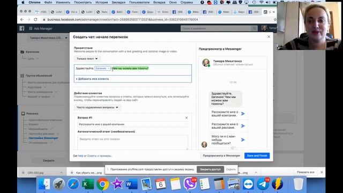Image resolution: width=343 pixels, height=193 pixels.
Task: Click inside the greeting text field
Action: coord(133,70)
